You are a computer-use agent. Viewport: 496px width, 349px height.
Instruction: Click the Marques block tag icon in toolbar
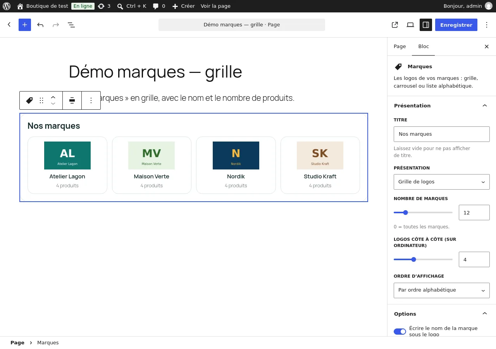coord(29,100)
